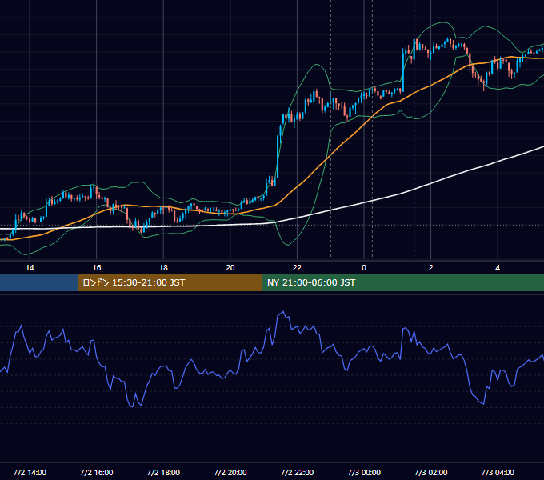Click the 4 hour label on upper axis

click(498, 268)
